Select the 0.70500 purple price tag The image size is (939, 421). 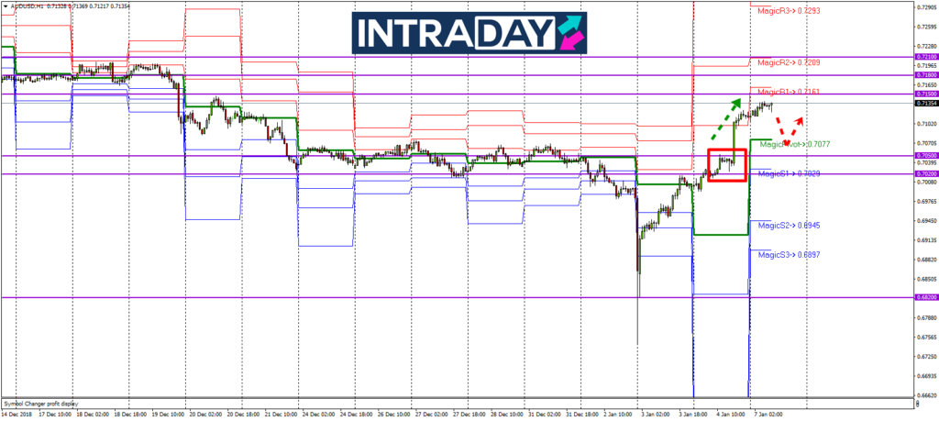tap(926, 156)
